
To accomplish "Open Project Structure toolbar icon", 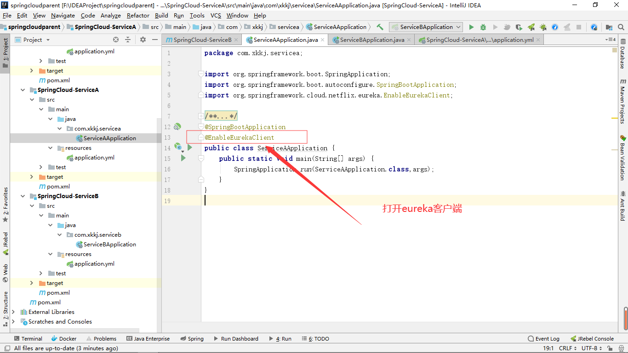I will [609, 27].
